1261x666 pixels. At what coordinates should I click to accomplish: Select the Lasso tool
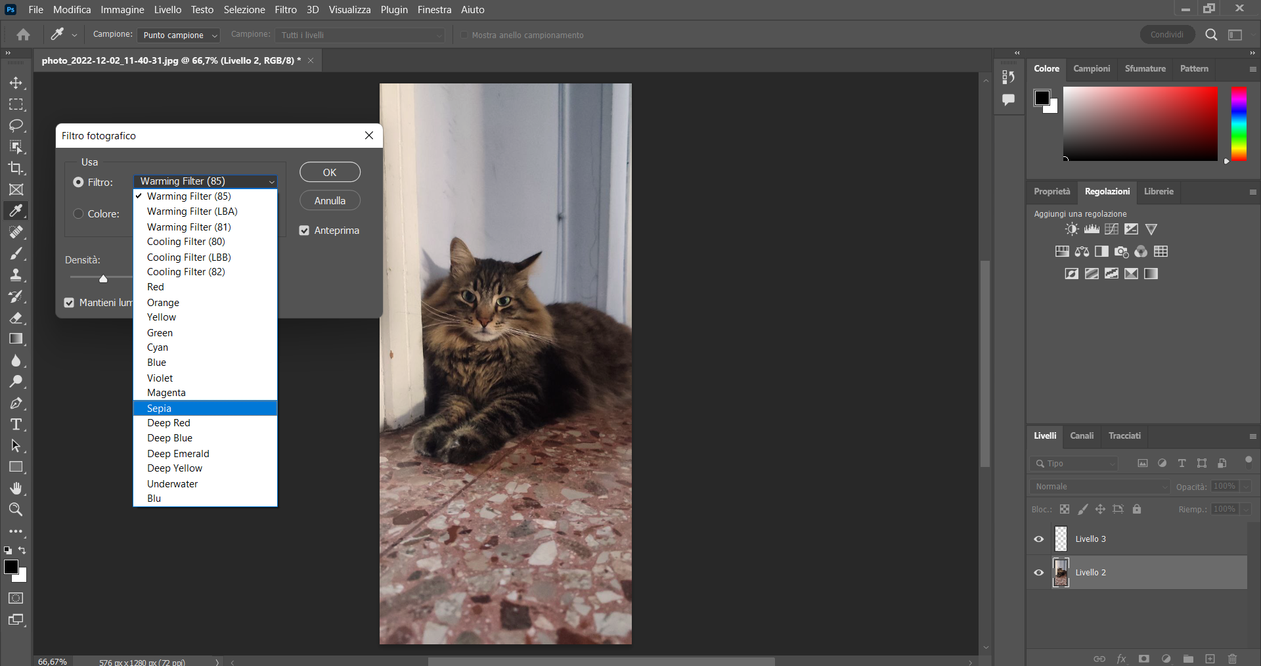16,125
